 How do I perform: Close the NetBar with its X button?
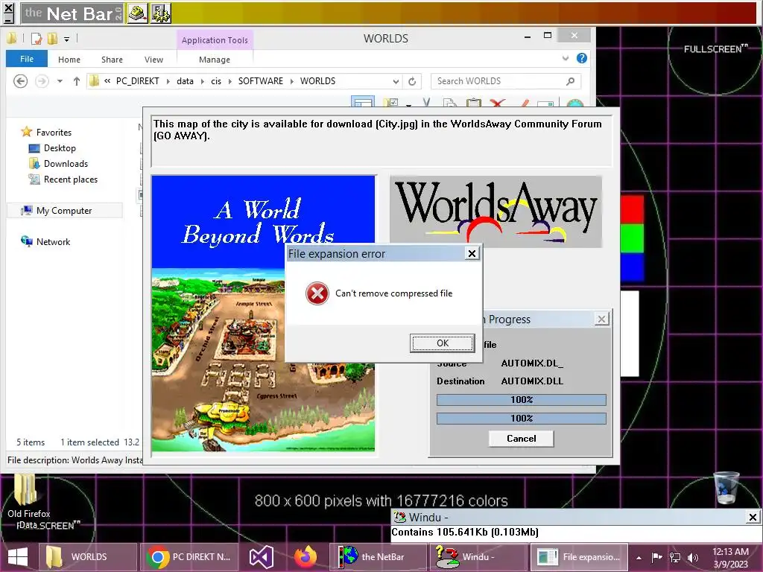click(8, 9)
